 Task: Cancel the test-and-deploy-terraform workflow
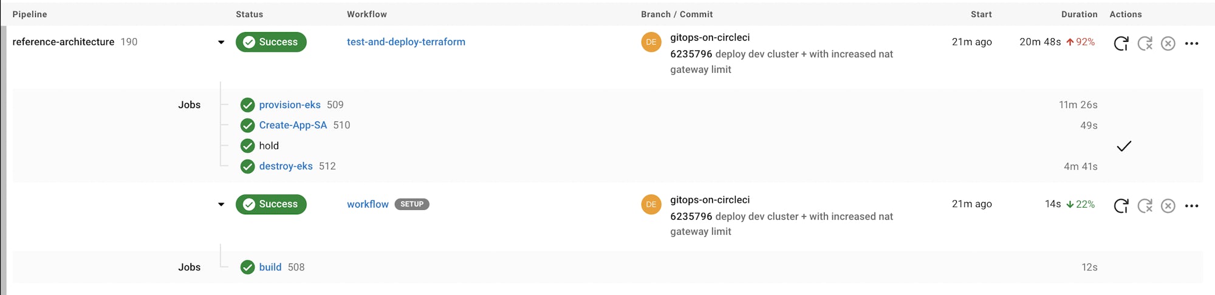(1168, 43)
